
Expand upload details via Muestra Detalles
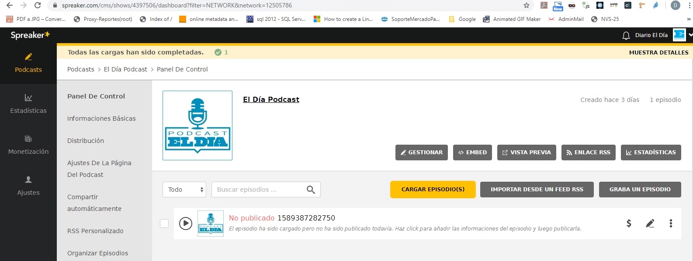658,53
